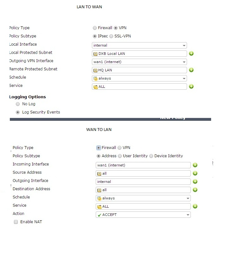Image resolution: width=252 pixels, height=259 pixels.
Task: Click Service field ALL in WAN TO LAN
Action: [143, 206]
